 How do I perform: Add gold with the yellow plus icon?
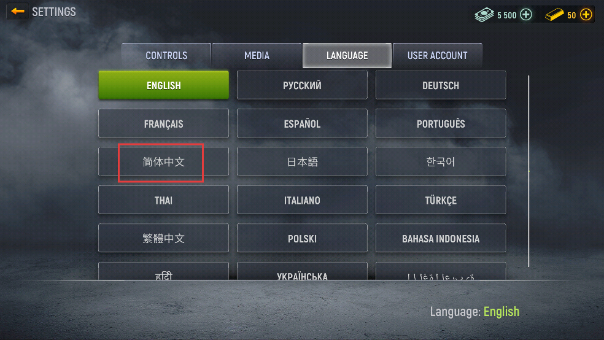point(586,15)
